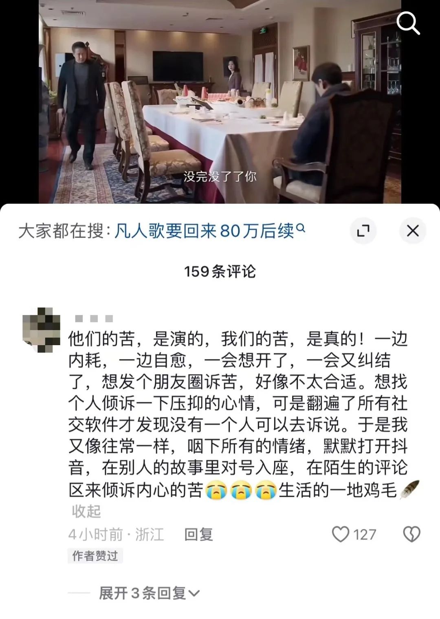Expand comments panel to full screen

pos(363,231)
